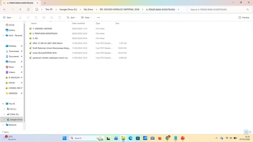Switch to large thumbnails view icon in status bar

click(x=250, y=132)
